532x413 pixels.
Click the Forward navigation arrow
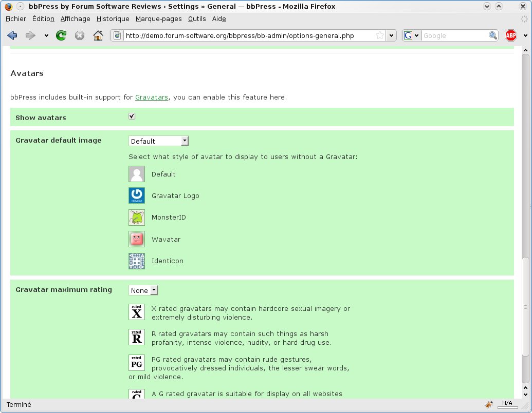(x=30, y=35)
